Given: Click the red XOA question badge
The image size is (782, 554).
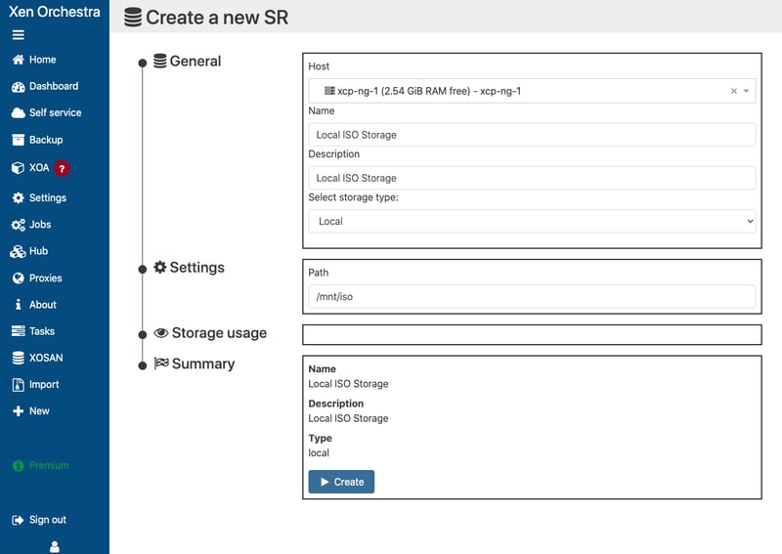Looking at the screenshot, I should click(x=62, y=168).
